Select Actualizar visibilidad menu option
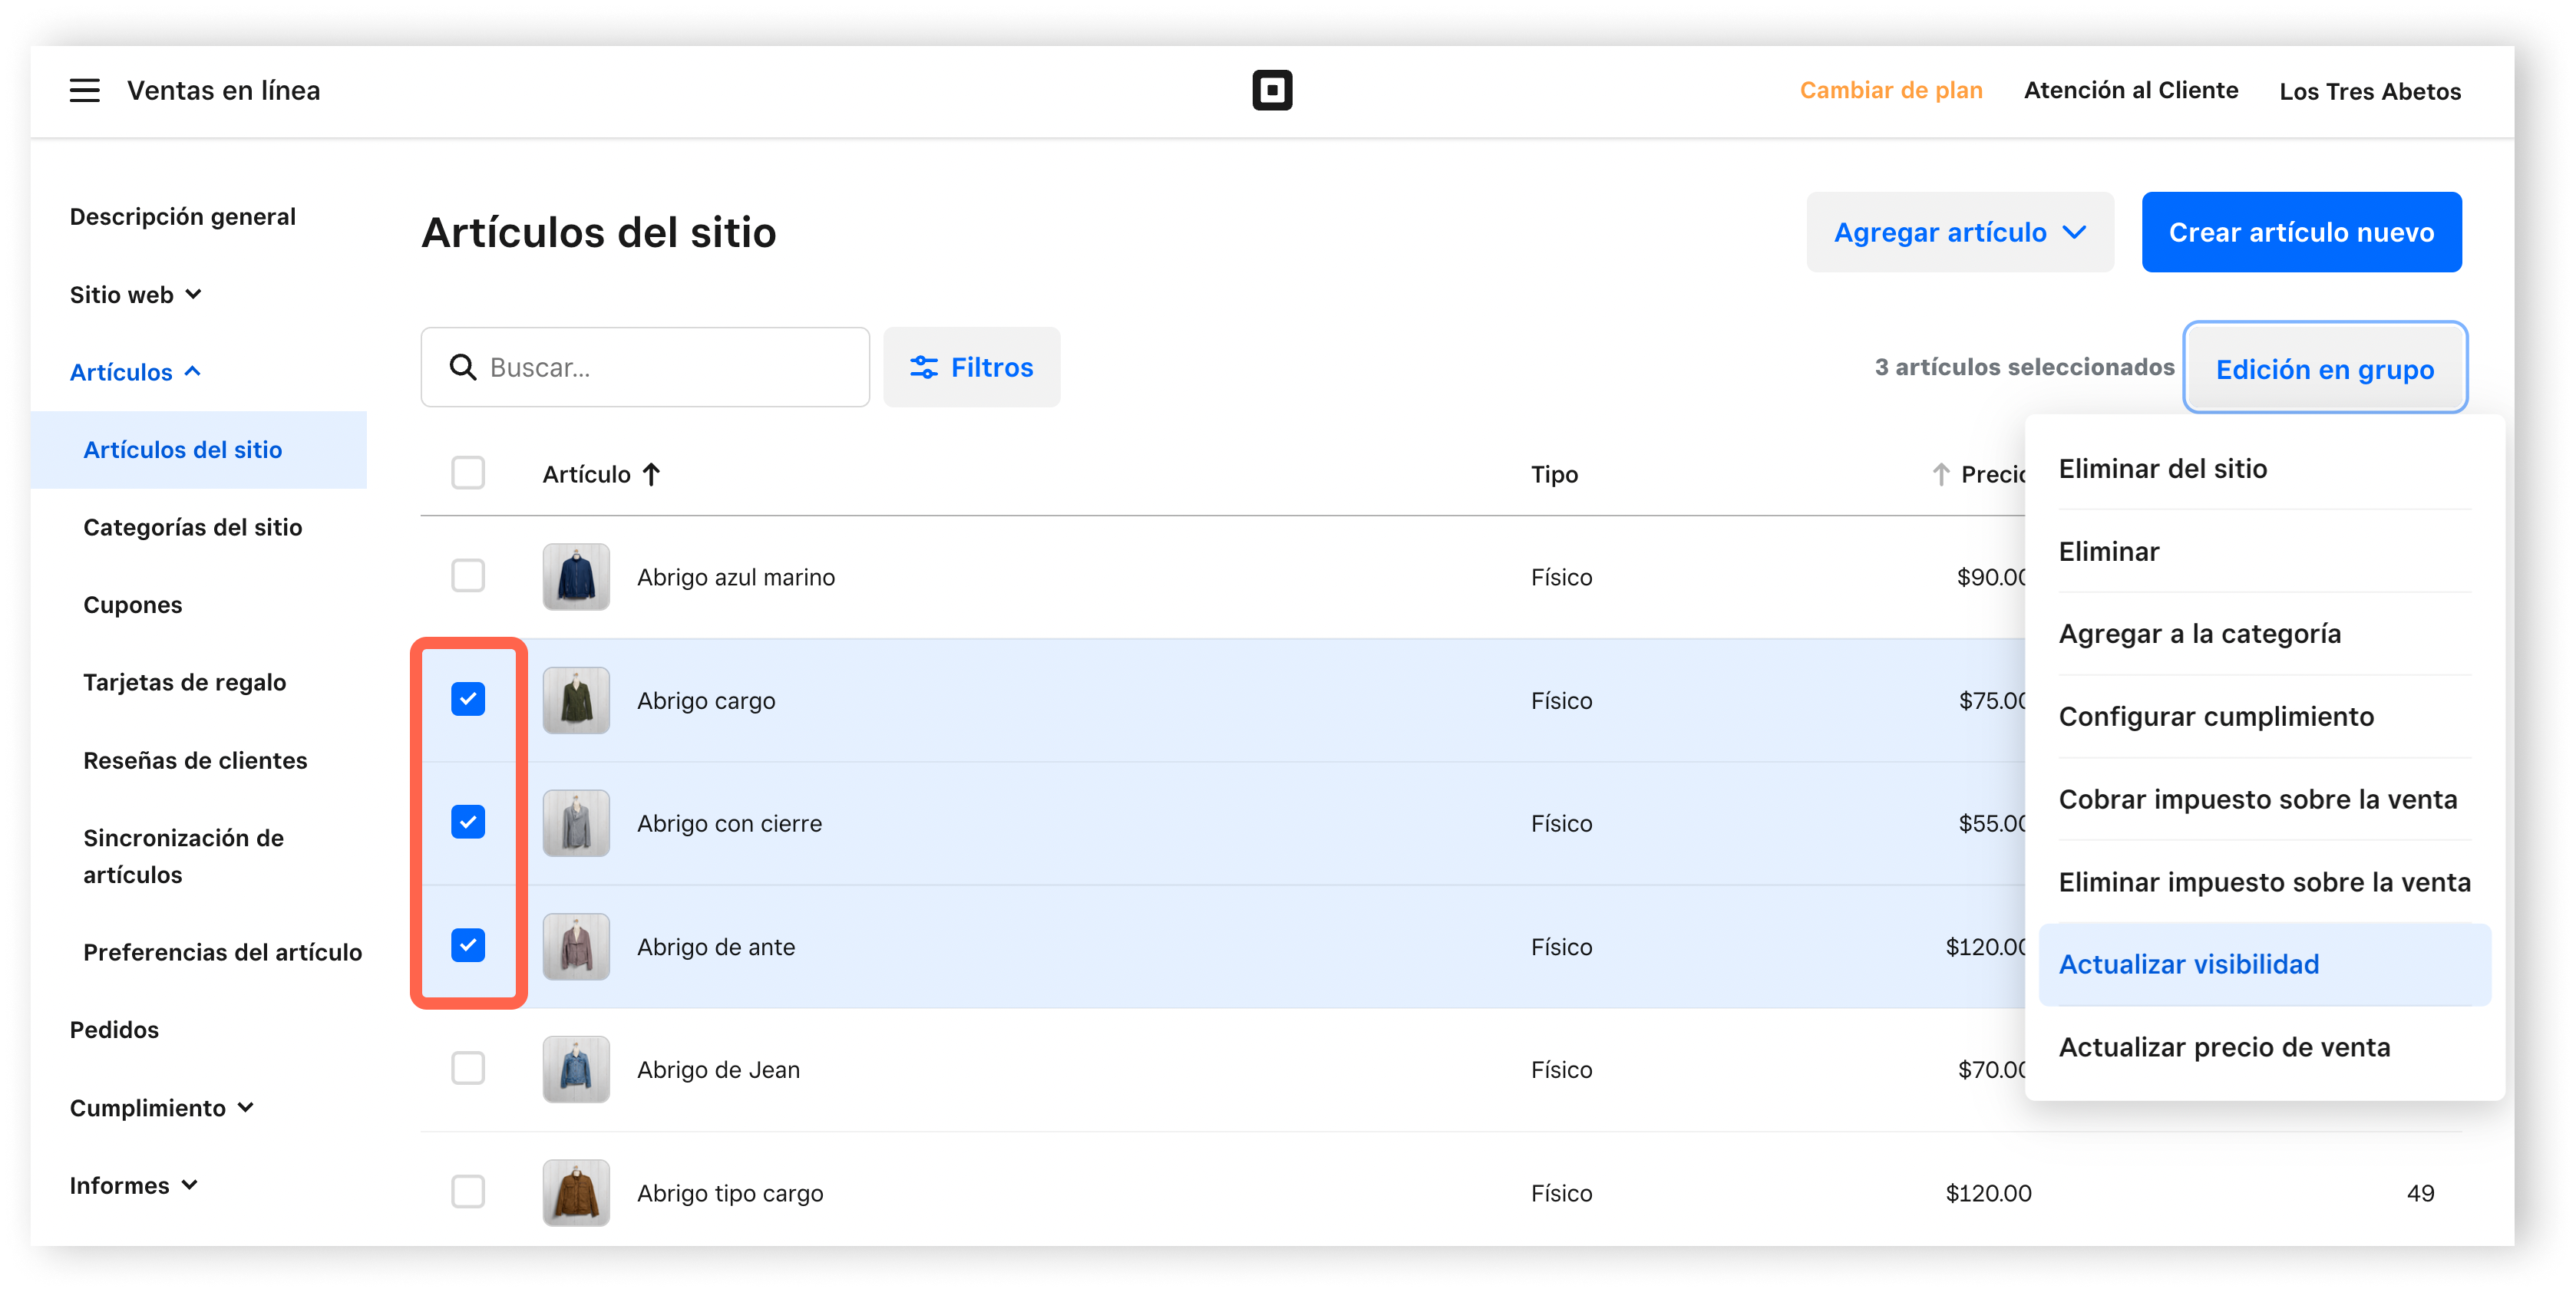Screen dimensions: 2576x1292 point(2188,964)
